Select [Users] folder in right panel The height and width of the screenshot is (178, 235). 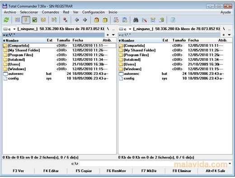[175, 64]
